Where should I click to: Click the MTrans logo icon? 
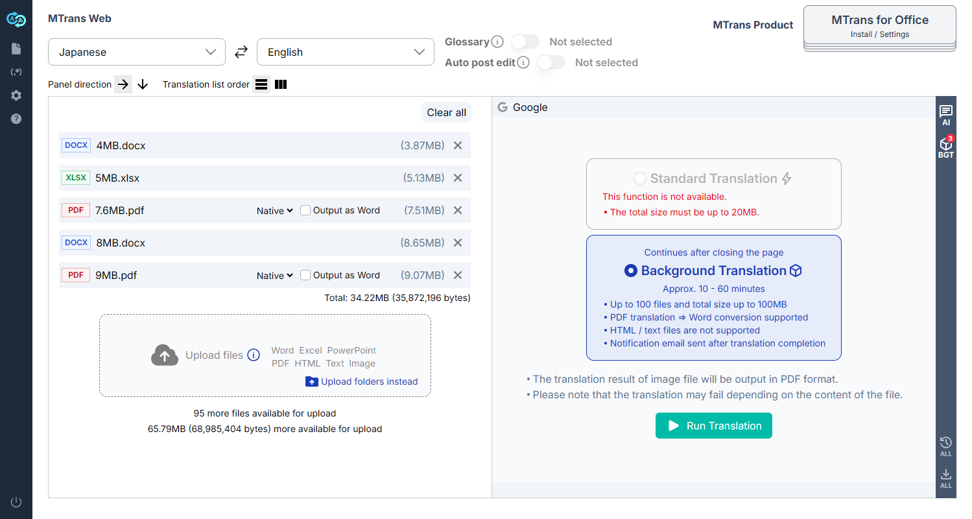pos(16,20)
